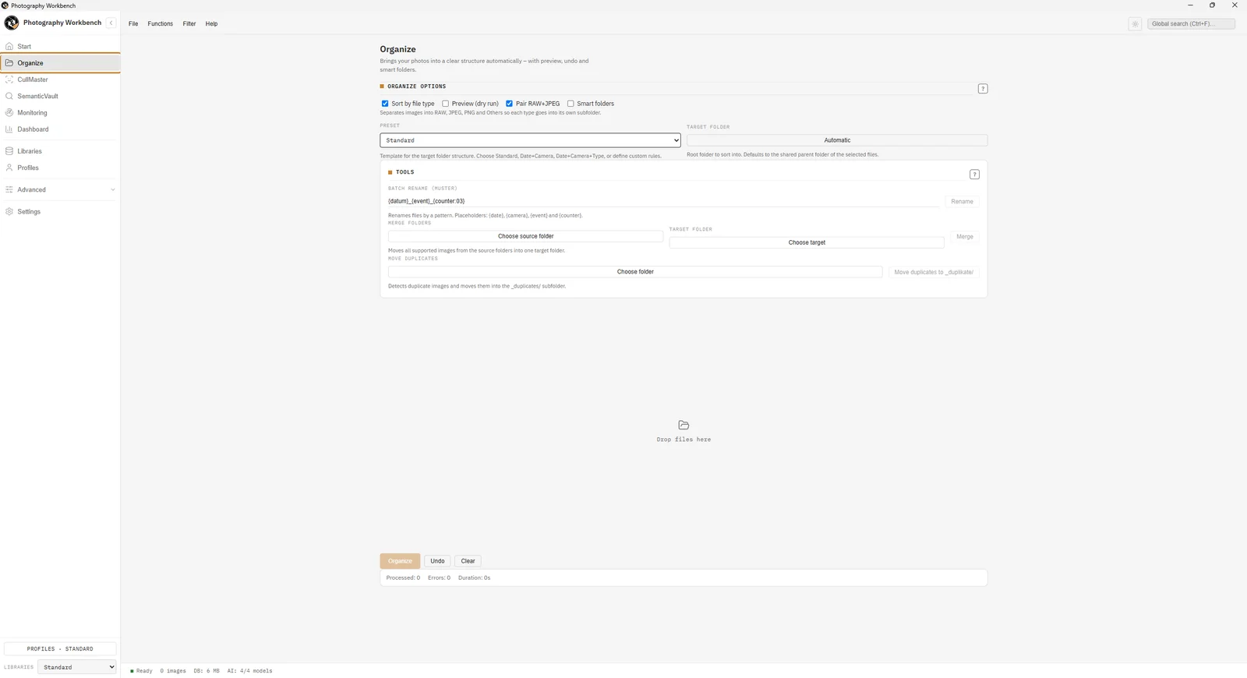Open help for Organize Options section

tap(983, 89)
